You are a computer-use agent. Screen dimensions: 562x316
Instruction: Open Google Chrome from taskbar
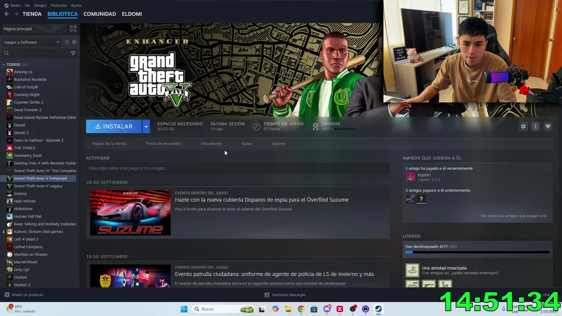tap(301, 309)
